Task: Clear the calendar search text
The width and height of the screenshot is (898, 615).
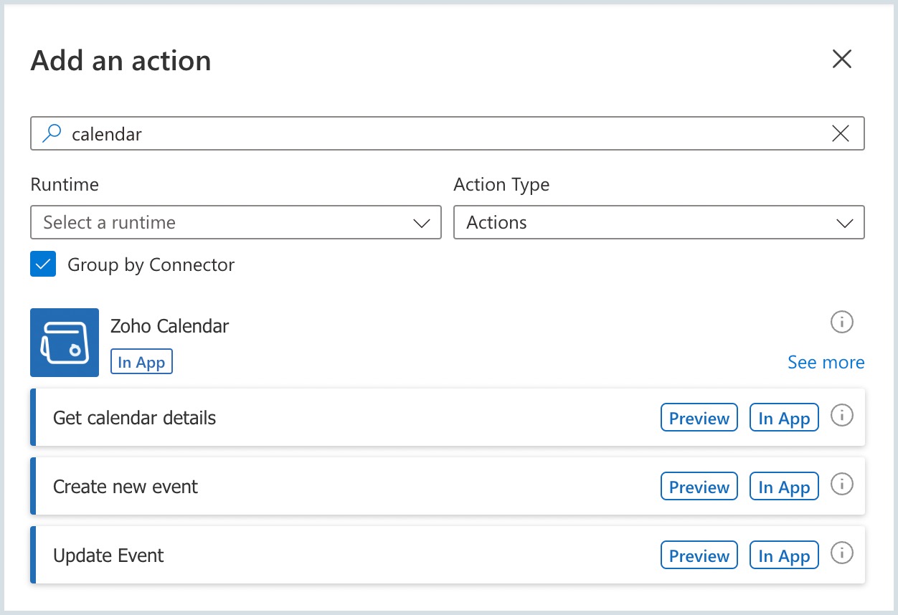Action: coord(840,133)
